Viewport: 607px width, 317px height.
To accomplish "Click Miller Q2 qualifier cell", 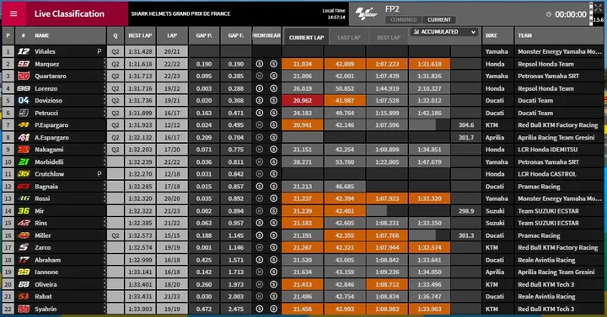I will (115, 235).
